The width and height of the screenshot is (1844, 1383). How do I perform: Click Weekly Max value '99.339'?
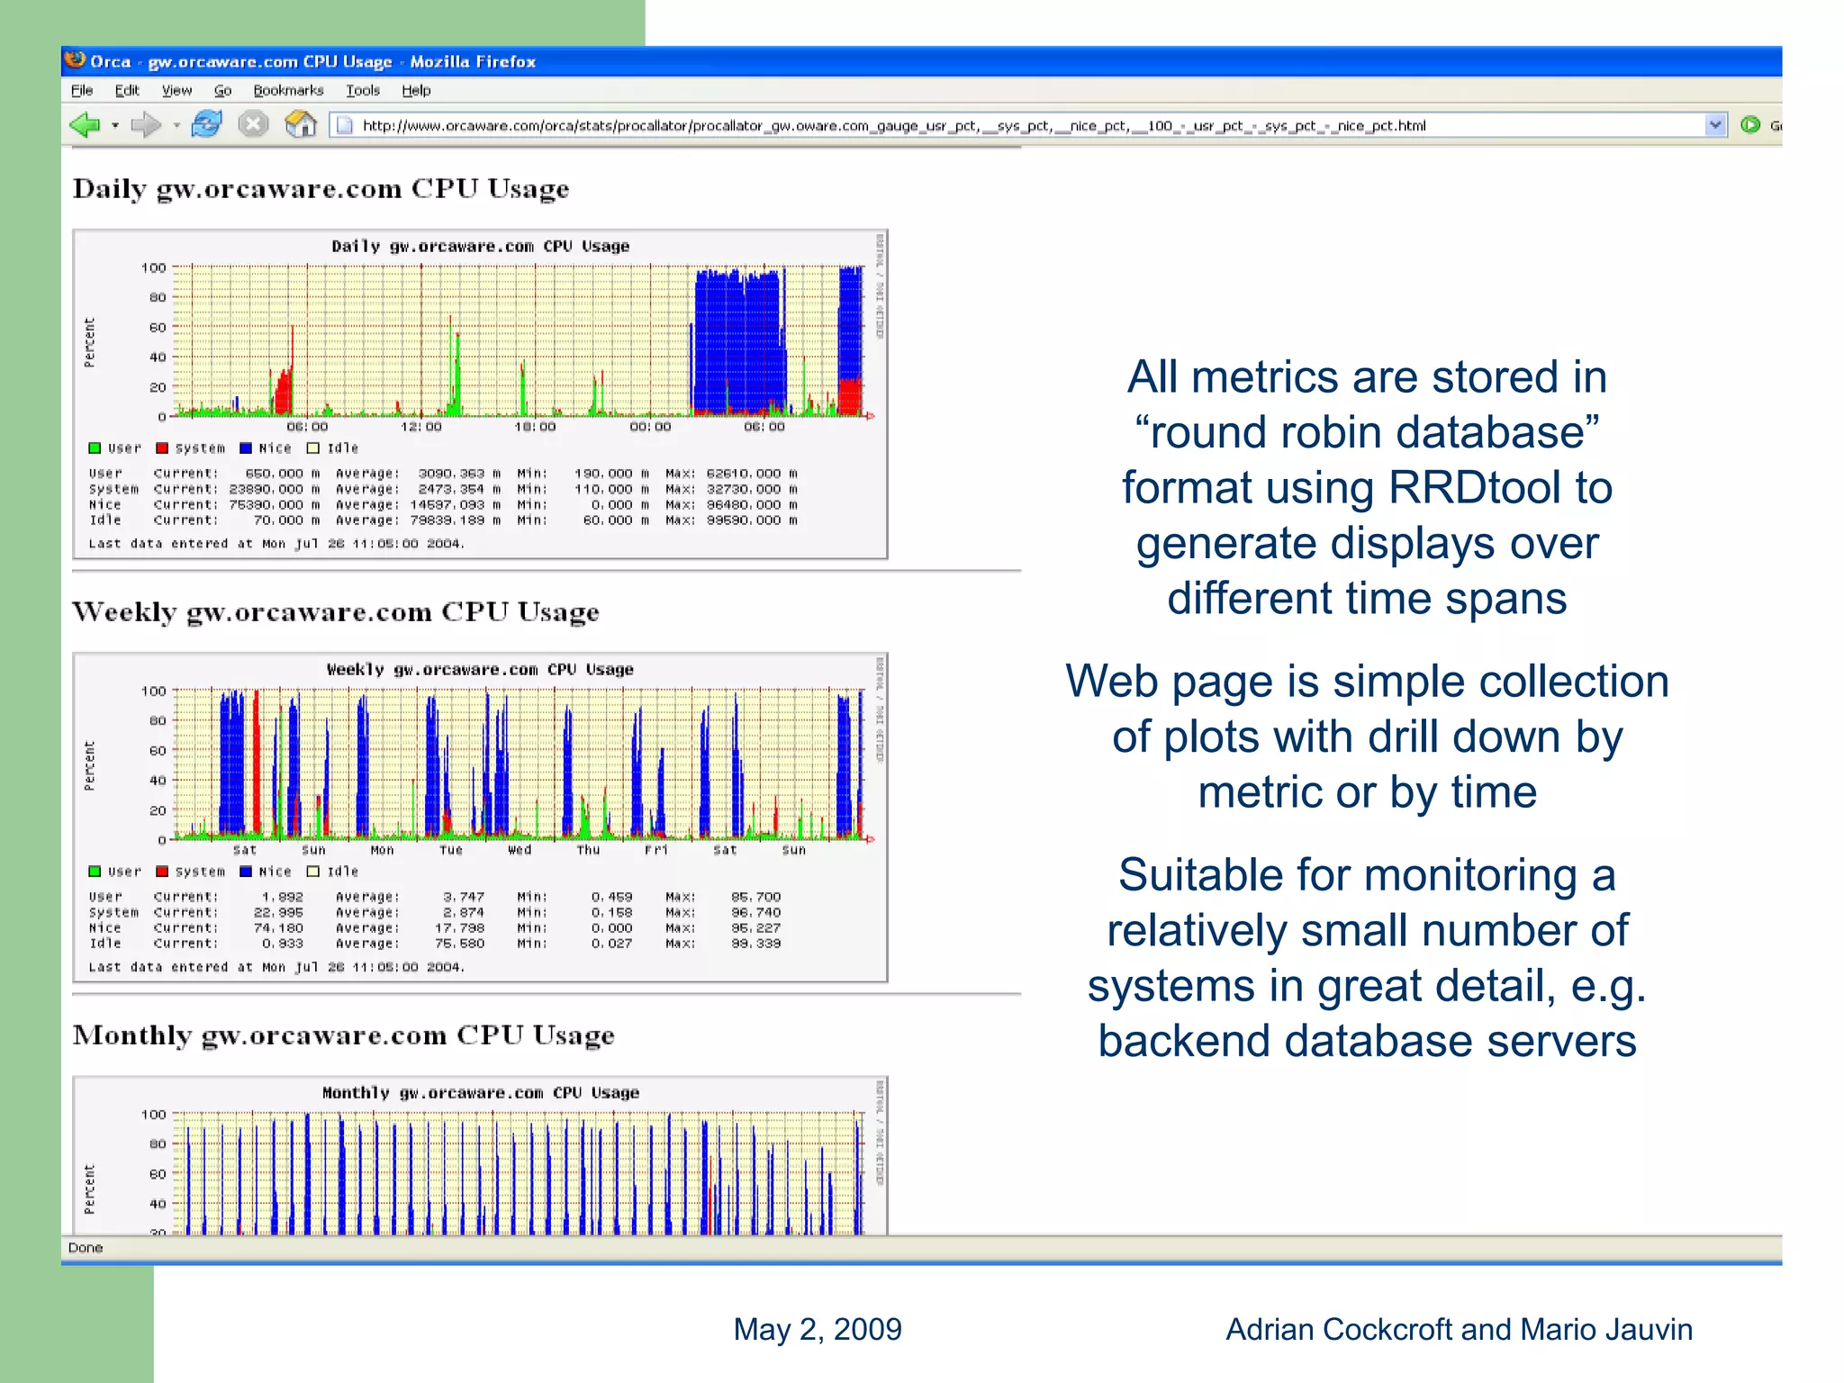756,944
